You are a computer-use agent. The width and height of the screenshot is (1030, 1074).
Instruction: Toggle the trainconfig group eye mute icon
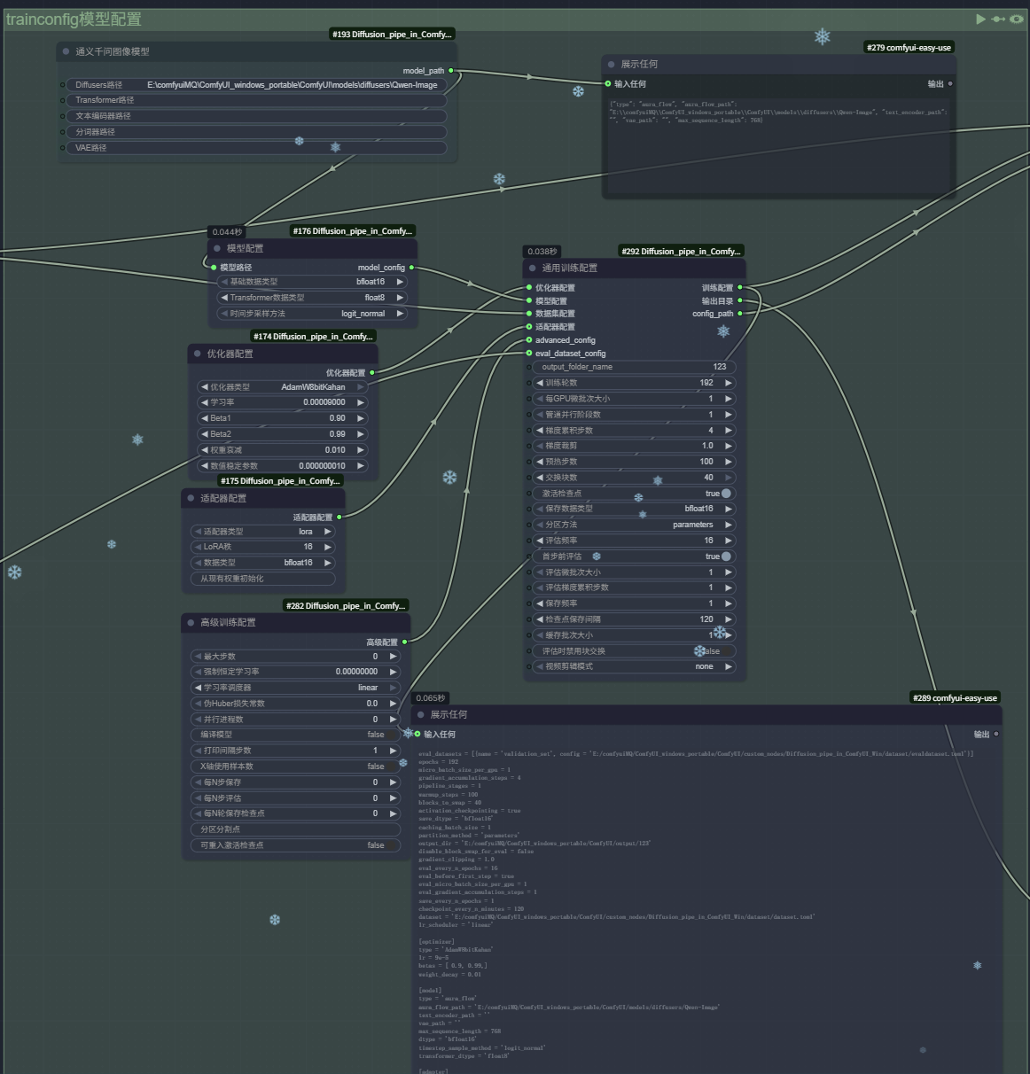1016,19
